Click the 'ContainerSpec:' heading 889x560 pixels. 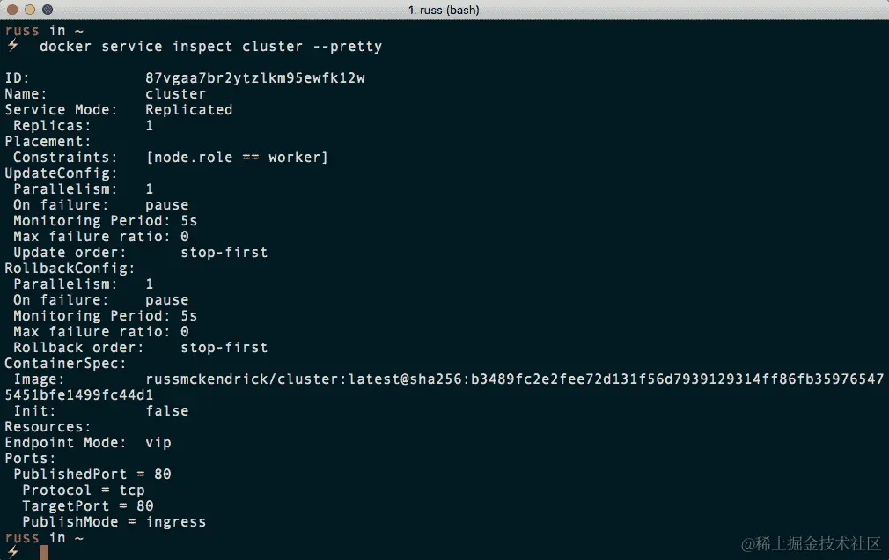point(65,364)
